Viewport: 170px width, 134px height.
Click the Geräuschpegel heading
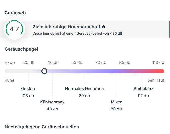click(x=21, y=49)
